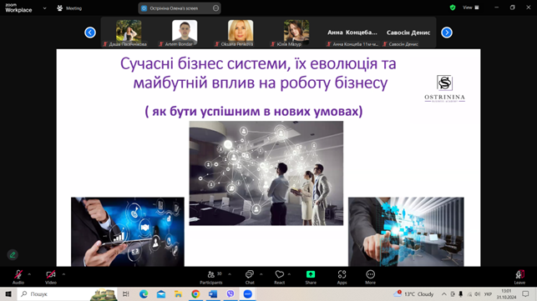The image size is (537, 301).
Task: Open React emoji reactions
Action: (280, 277)
